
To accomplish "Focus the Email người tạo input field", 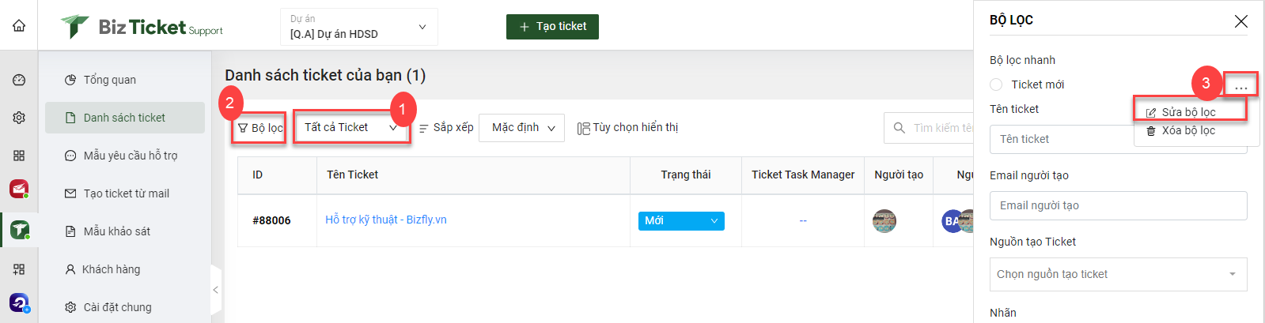I will (x=1118, y=205).
